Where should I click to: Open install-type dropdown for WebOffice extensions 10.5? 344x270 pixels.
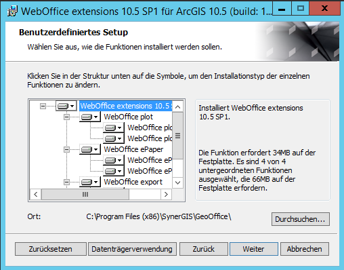(66, 106)
